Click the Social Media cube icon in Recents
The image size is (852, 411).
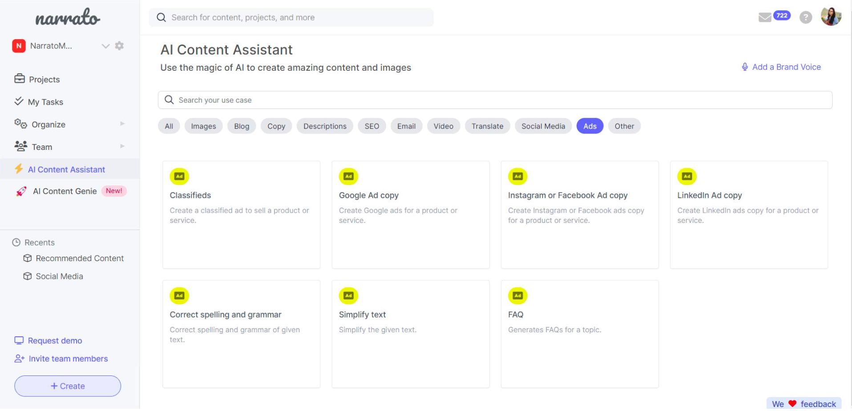coord(28,277)
